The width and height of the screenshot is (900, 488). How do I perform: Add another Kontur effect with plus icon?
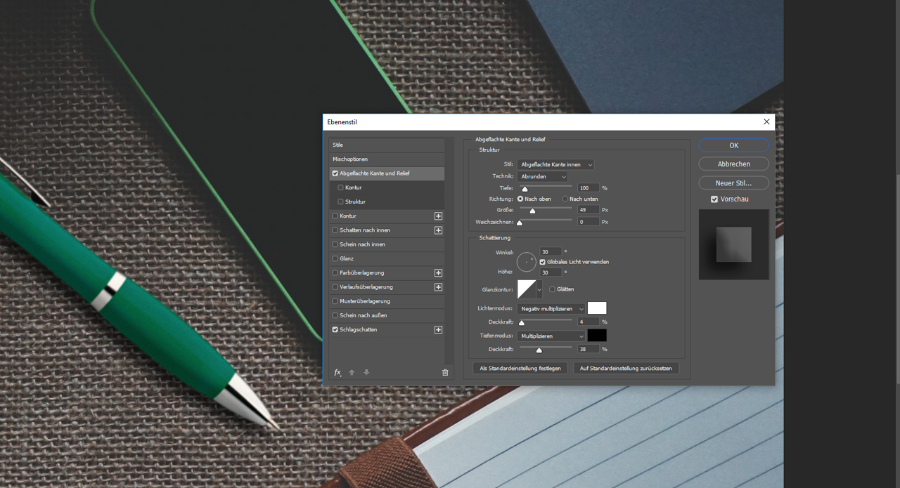point(438,216)
